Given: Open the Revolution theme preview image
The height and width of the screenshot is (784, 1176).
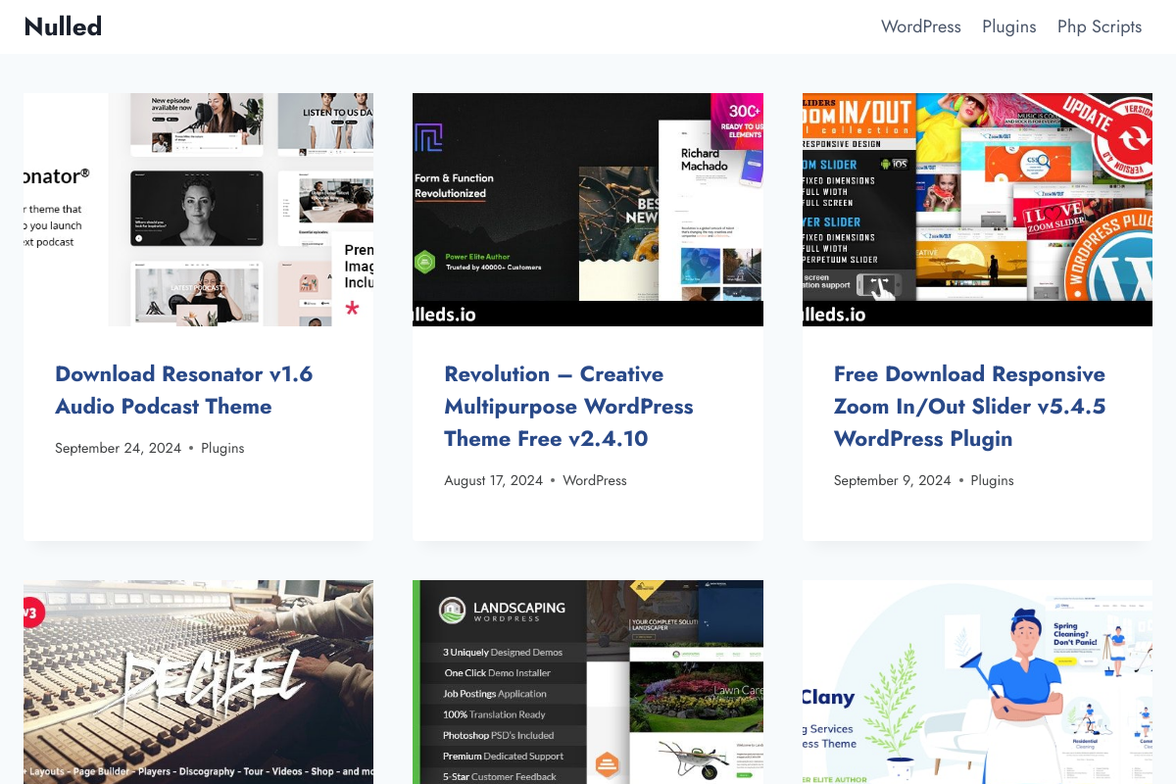Looking at the screenshot, I should 588,210.
